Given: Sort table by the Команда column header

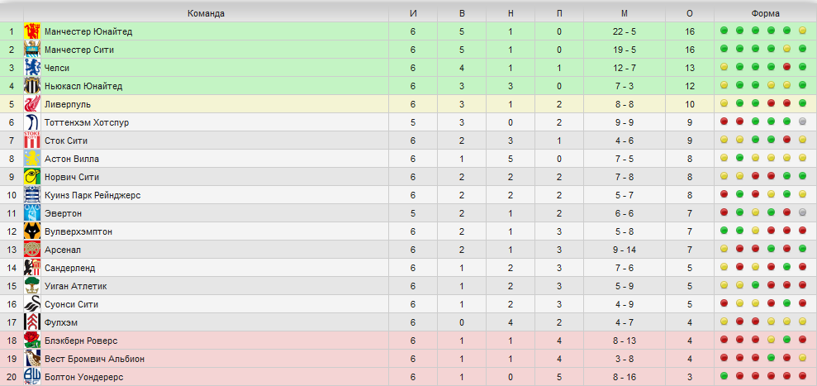Looking at the screenshot, I should [207, 13].
